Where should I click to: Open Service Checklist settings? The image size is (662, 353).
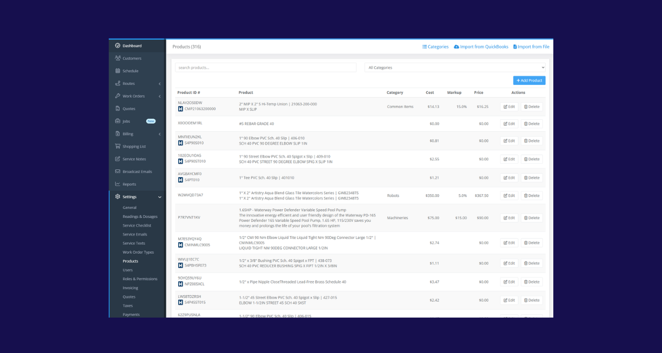click(137, 226)
